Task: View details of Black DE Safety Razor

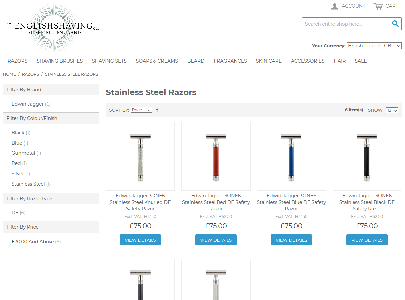Action: pyautogui.click(x=367, y=240)
